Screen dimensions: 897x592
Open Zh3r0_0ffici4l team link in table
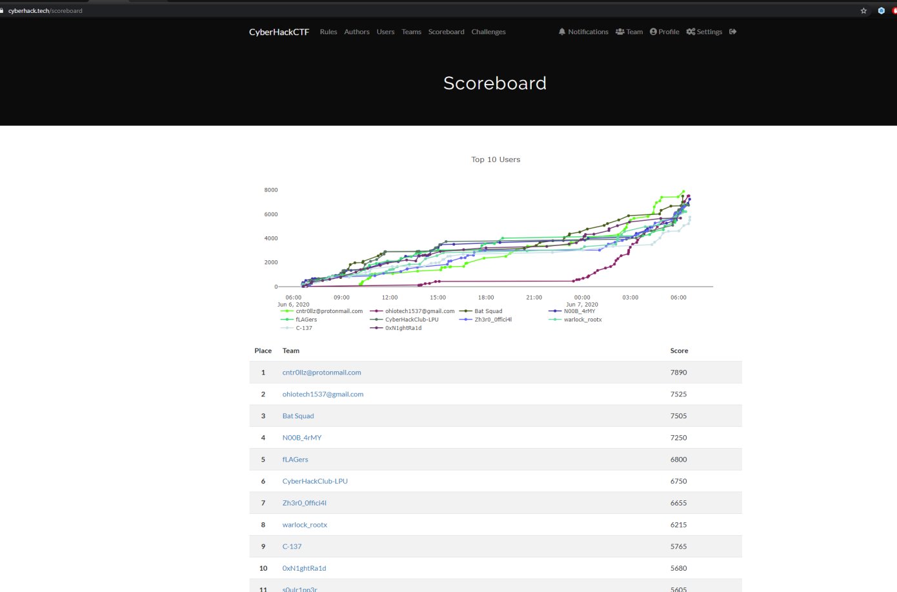coord(304,503)
